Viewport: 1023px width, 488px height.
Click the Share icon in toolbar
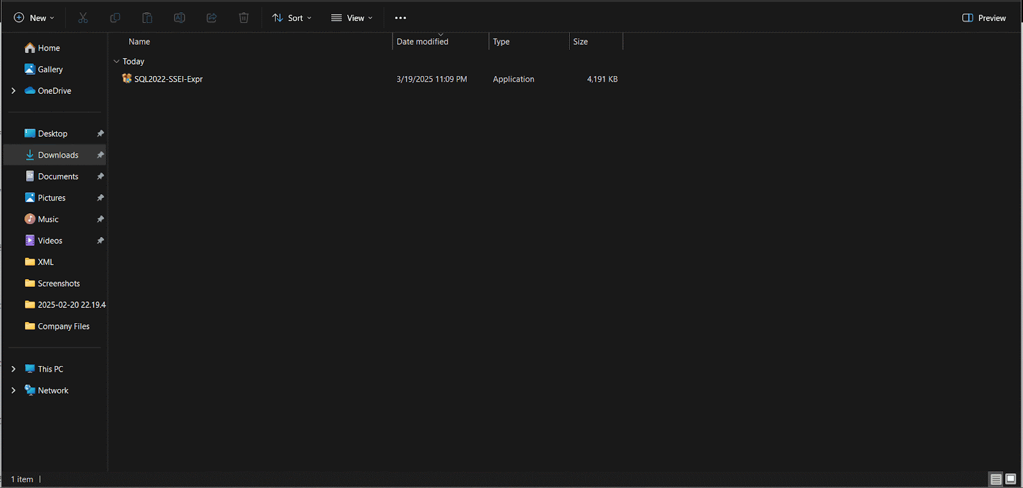[212, 18]
